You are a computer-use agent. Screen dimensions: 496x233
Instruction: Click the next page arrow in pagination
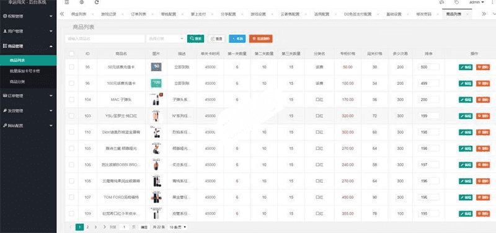coord(104,227)
